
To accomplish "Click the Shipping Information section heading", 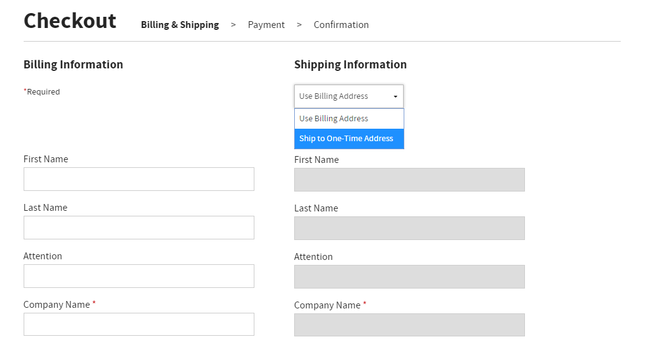I will click(x=350, y=65).
